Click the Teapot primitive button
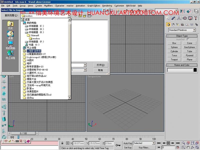 coord(174,59)
